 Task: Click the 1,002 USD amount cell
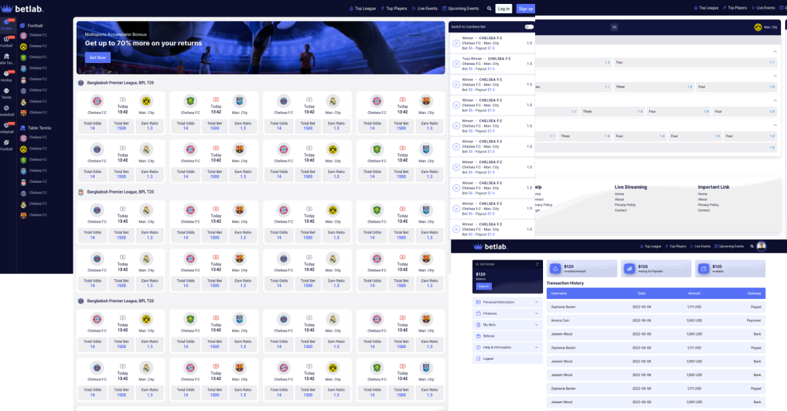695,321
